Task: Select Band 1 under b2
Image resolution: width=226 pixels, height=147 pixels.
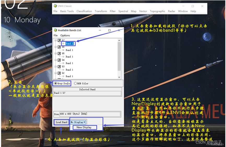Action: coord(69,76)
